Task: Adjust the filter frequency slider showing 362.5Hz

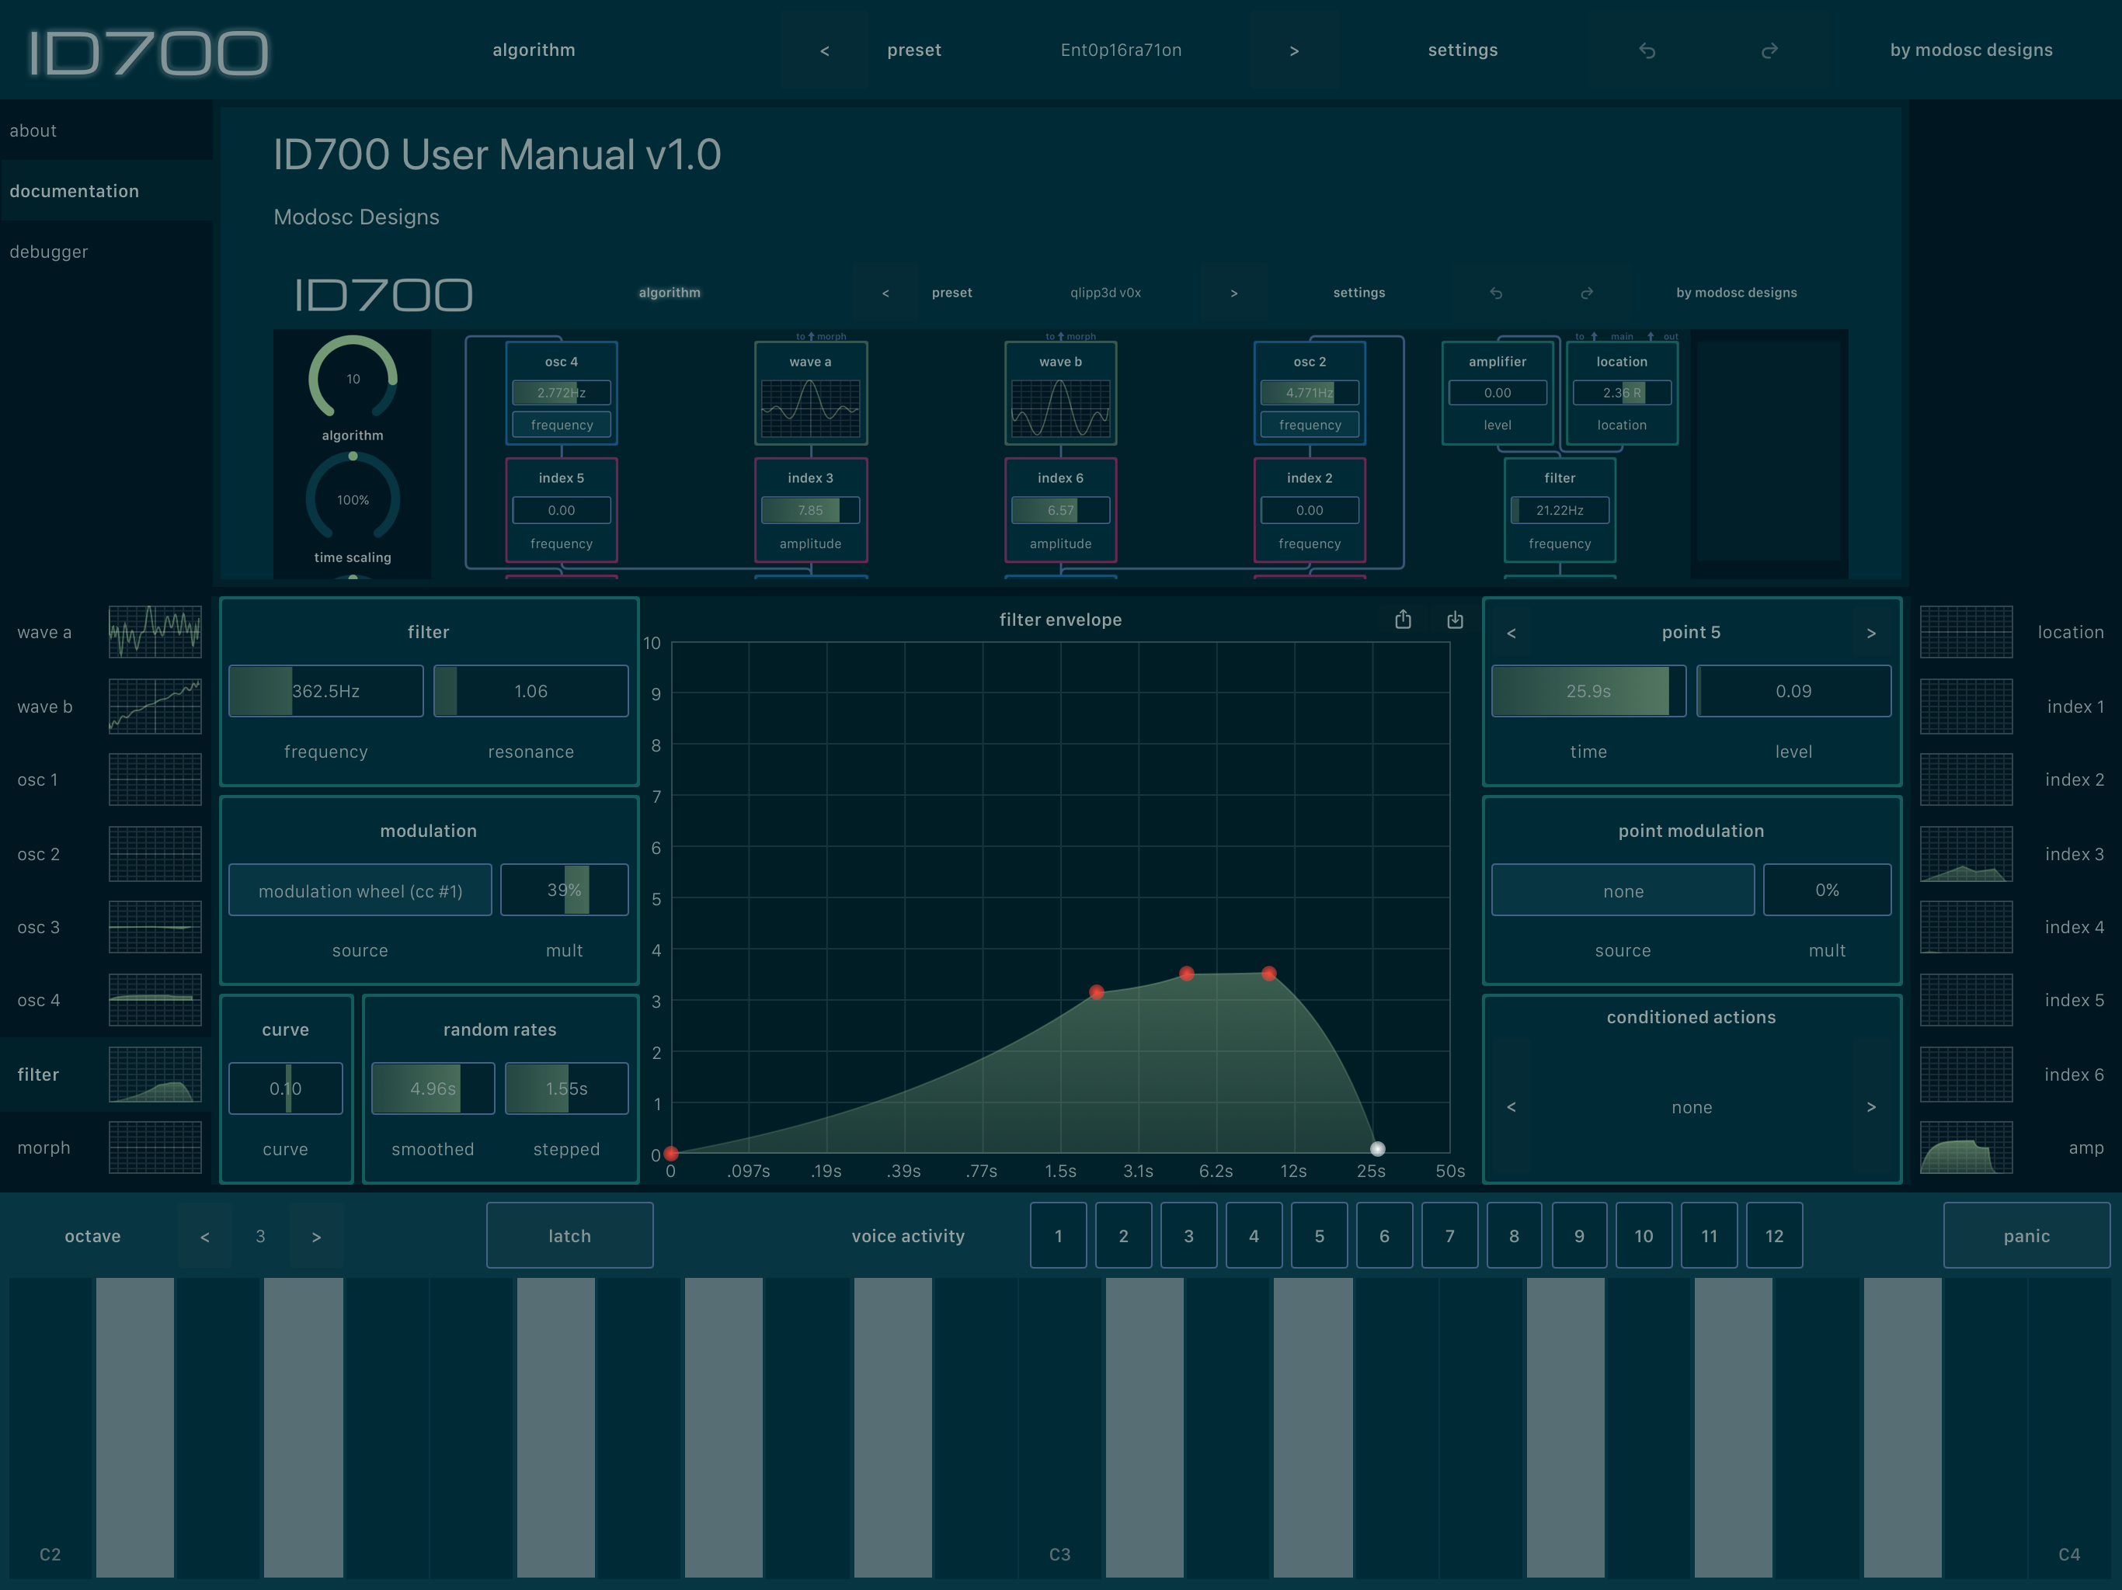Action: [x=325, y=690]
